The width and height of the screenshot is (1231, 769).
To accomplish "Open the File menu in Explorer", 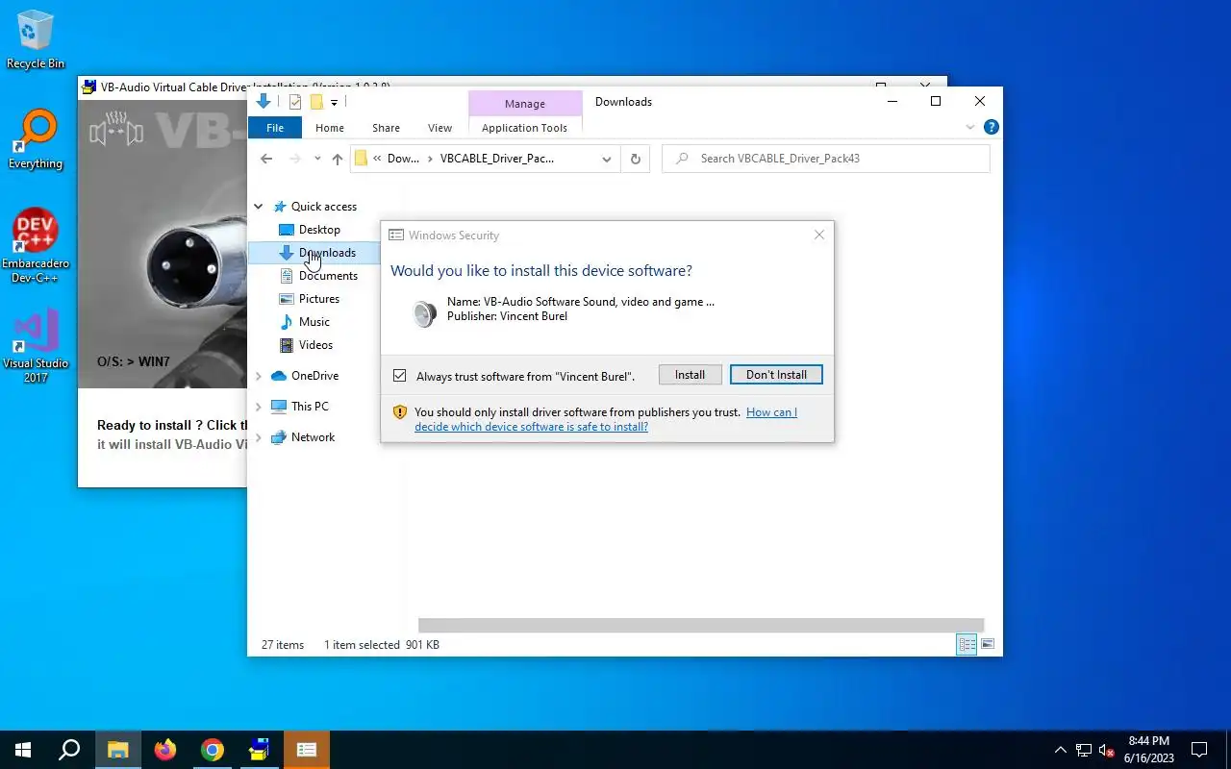I will [x=275, y=128].
